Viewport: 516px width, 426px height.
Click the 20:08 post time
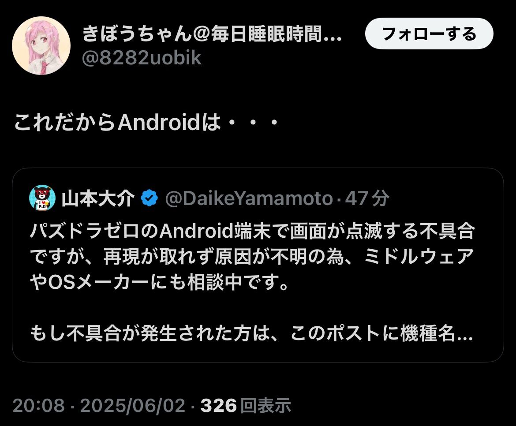click(39, 405)
